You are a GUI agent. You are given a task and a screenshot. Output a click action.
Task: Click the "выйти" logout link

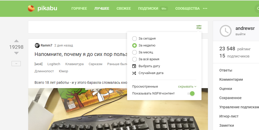coord(240,34)
